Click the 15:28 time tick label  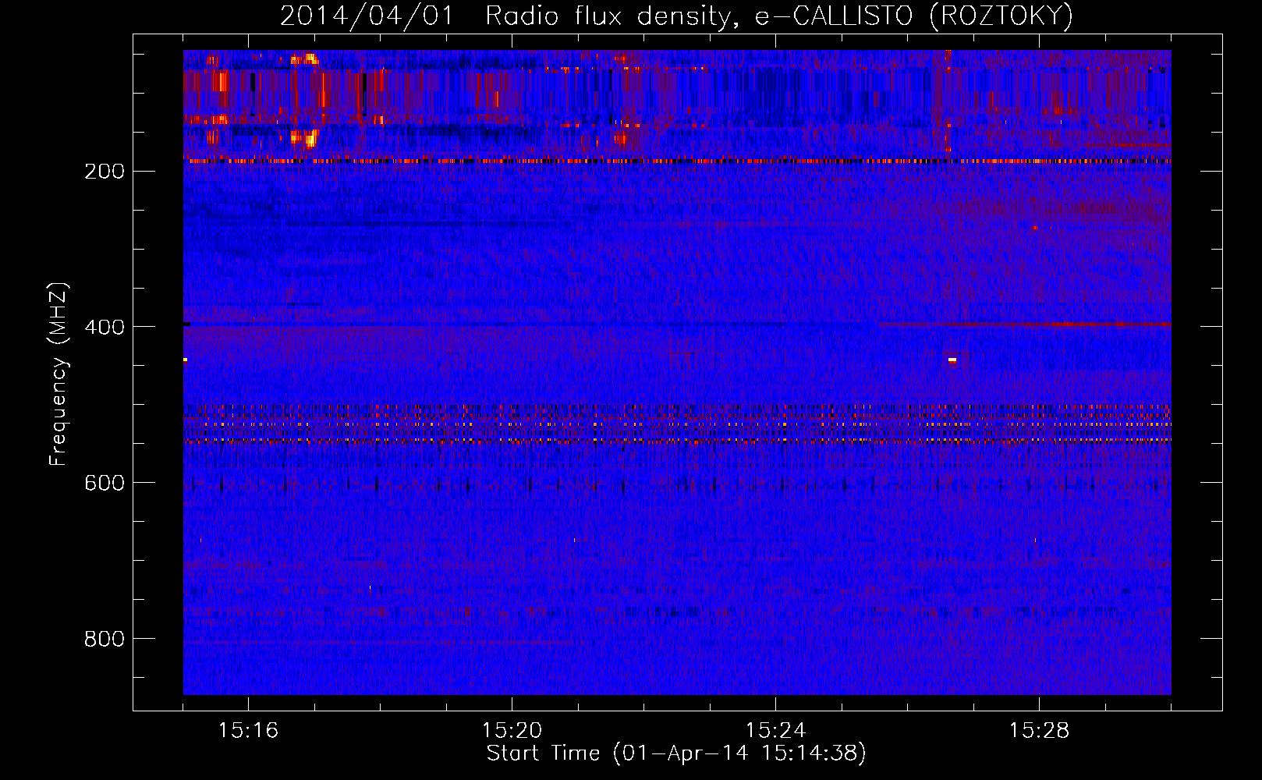tap(1039, 731)
